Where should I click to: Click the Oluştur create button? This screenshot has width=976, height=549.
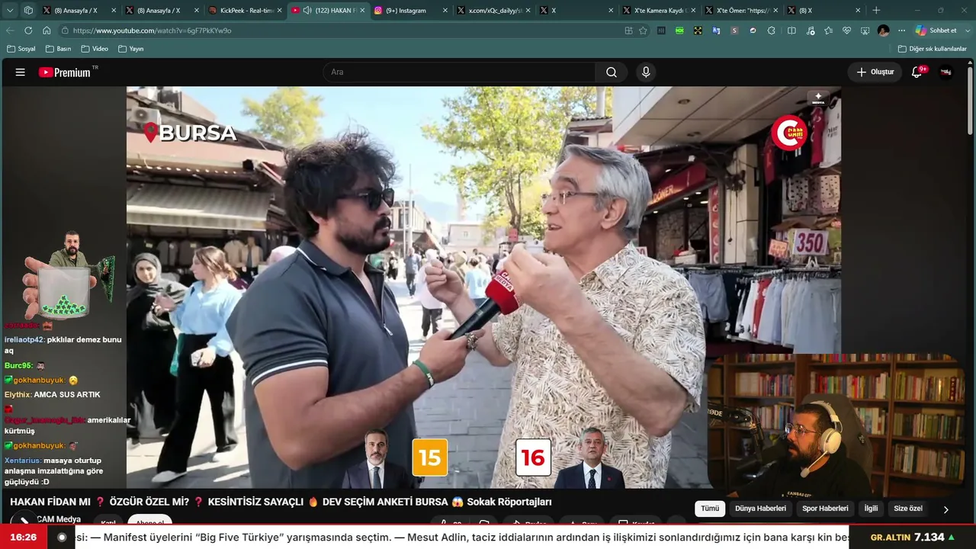click(875, 72)
